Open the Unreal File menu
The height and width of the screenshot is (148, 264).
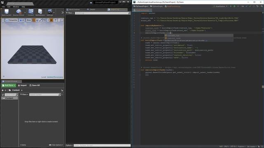pyautogui.click(x=3, y=7)
